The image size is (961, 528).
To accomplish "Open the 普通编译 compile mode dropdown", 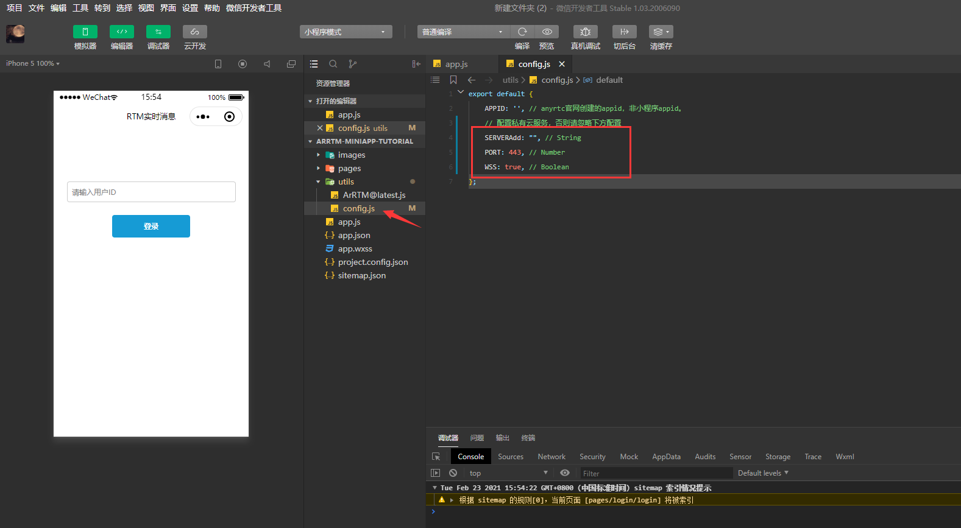I will [463, 32].
